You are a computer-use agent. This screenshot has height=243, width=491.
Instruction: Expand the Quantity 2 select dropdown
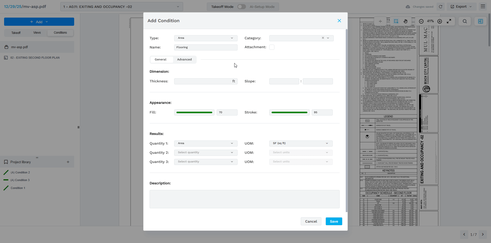[206, 152]
